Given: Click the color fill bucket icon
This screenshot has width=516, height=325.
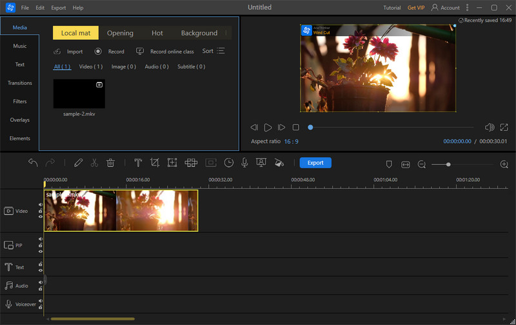Looking at the screenshot, I should (279, 162).
